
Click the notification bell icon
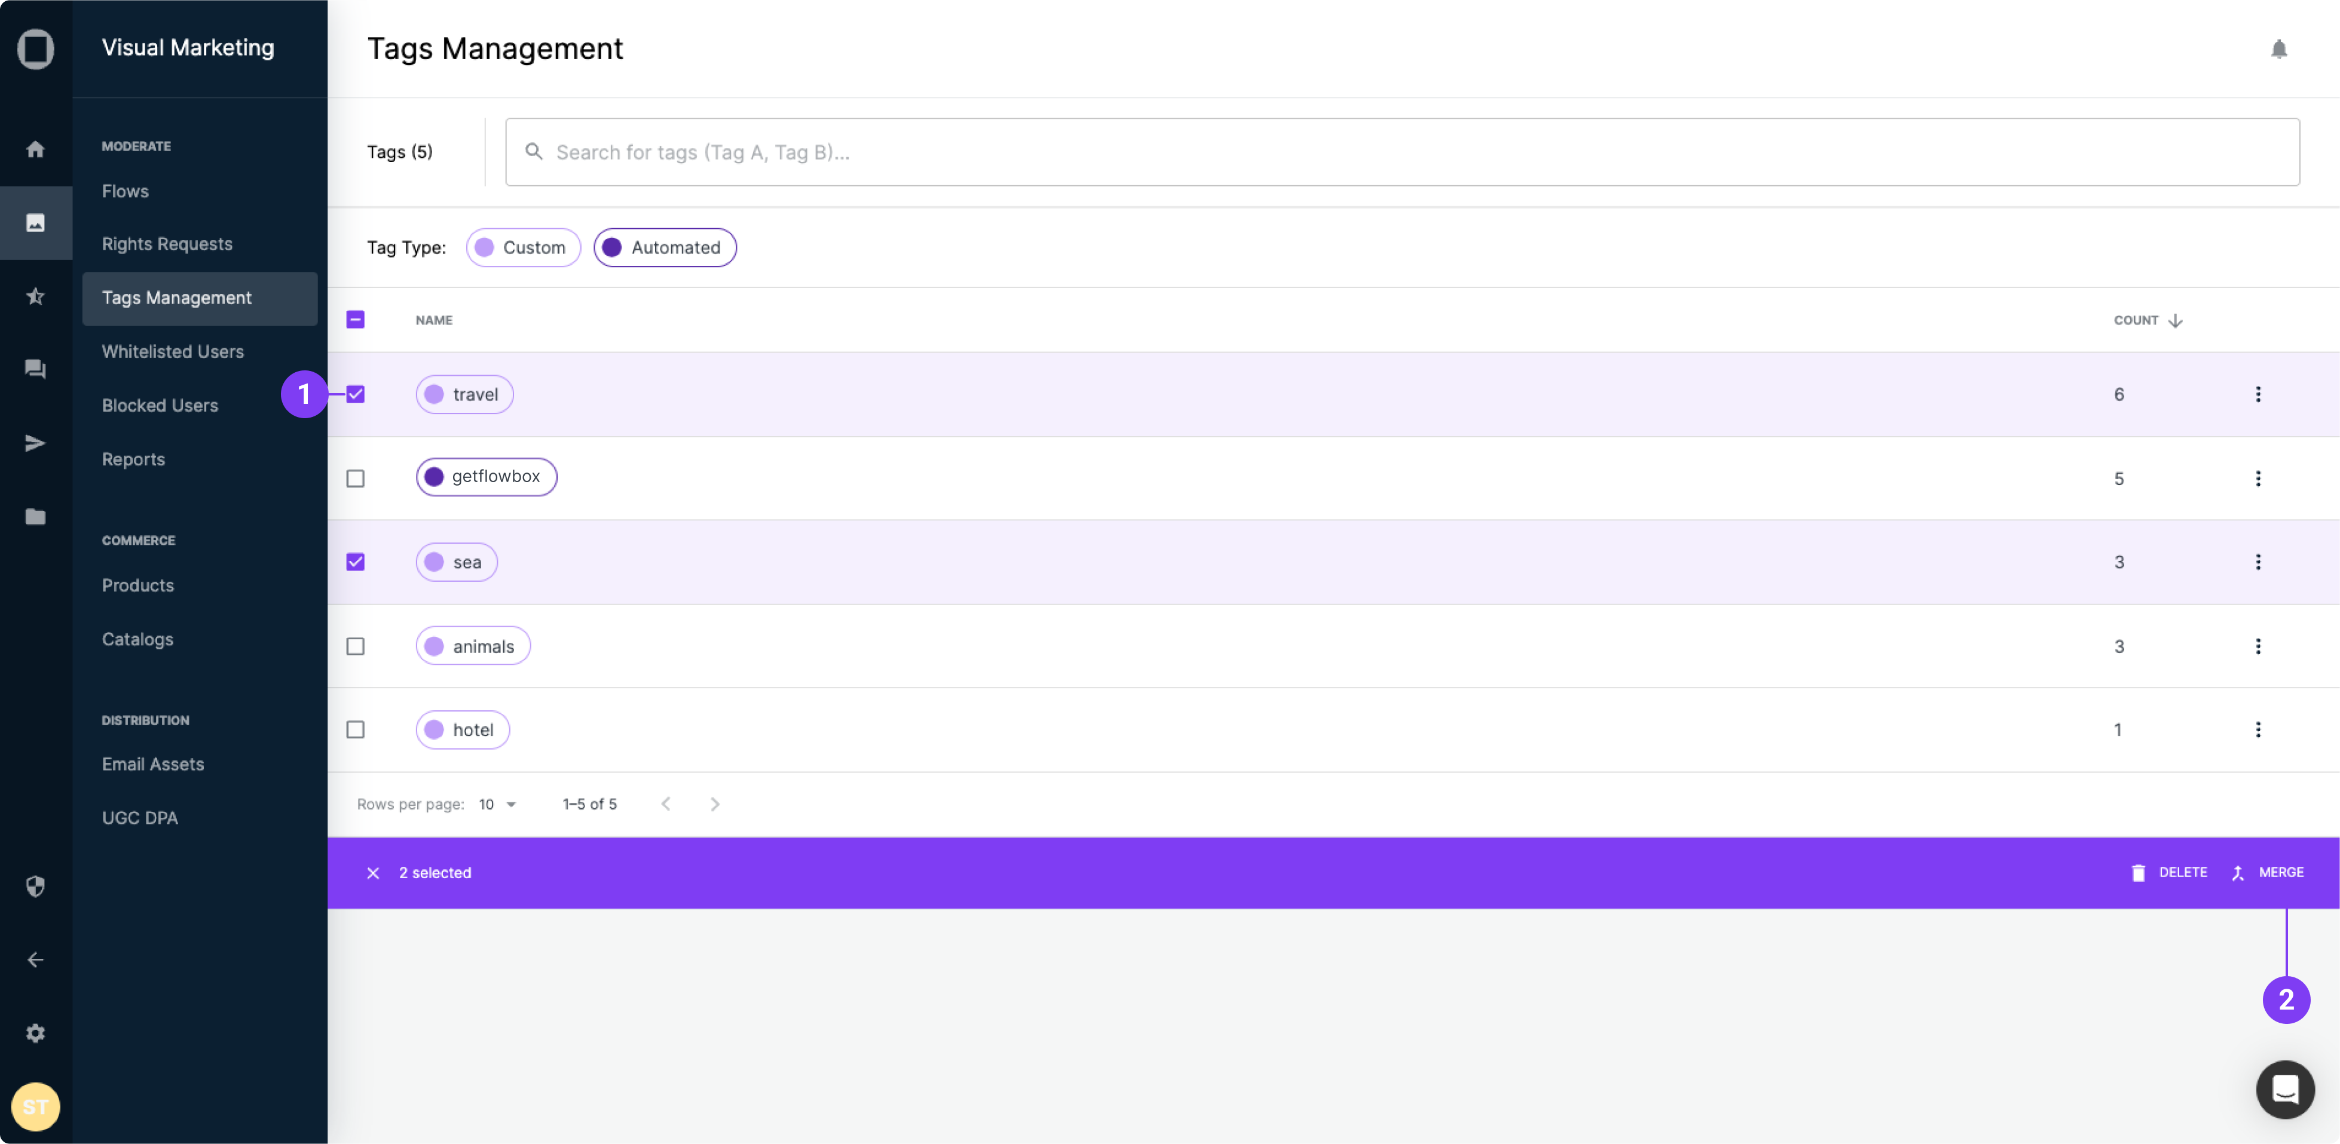[x=2278, y=49]
